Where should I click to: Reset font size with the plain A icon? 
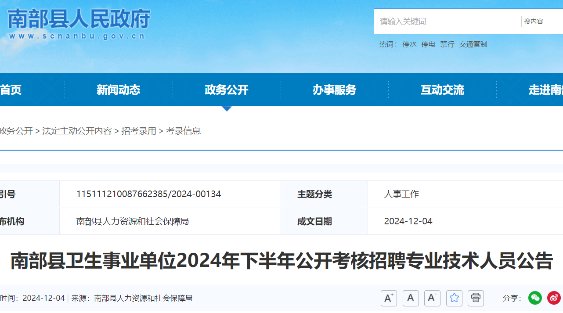tap(411, 299)
